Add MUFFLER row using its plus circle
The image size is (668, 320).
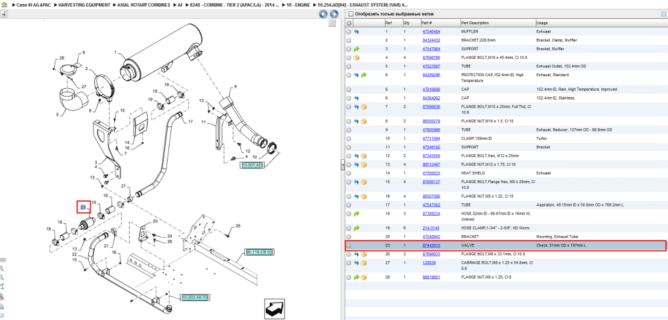pyautogui.click(x=349, y=31)
